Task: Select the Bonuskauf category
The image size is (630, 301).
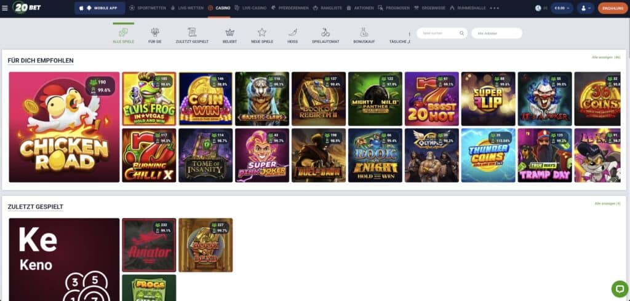Action: click(364, 35)
